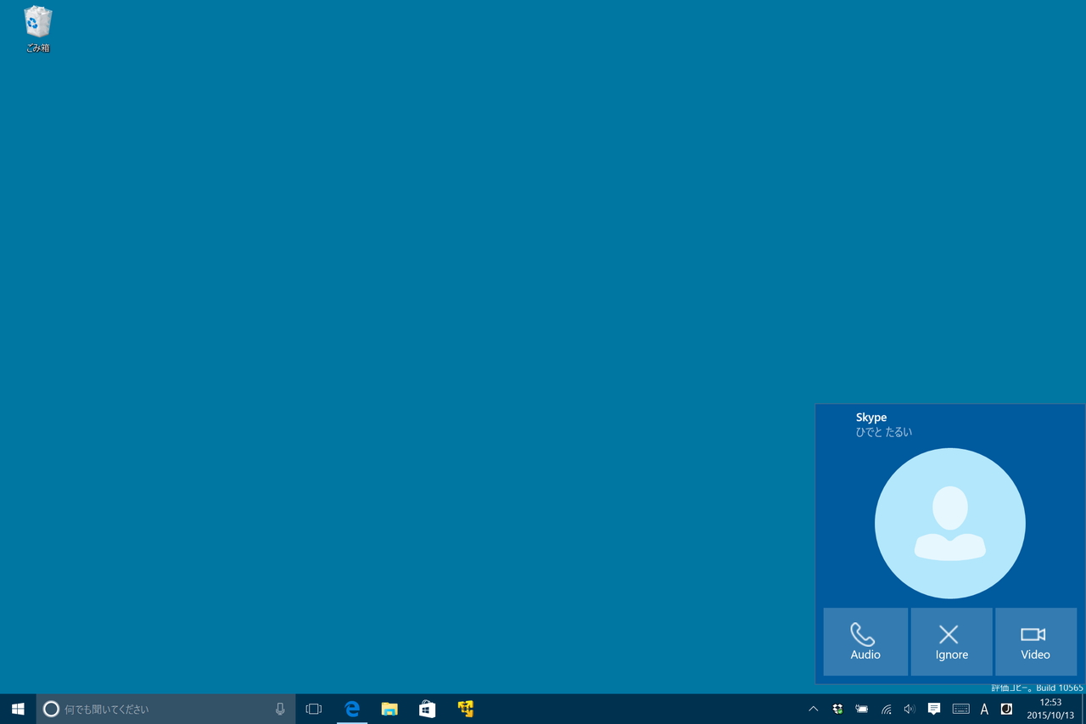Viewport: 1086px width, 724px height.
Task: Open File Explorer from the taskbar
Action: 389,709
